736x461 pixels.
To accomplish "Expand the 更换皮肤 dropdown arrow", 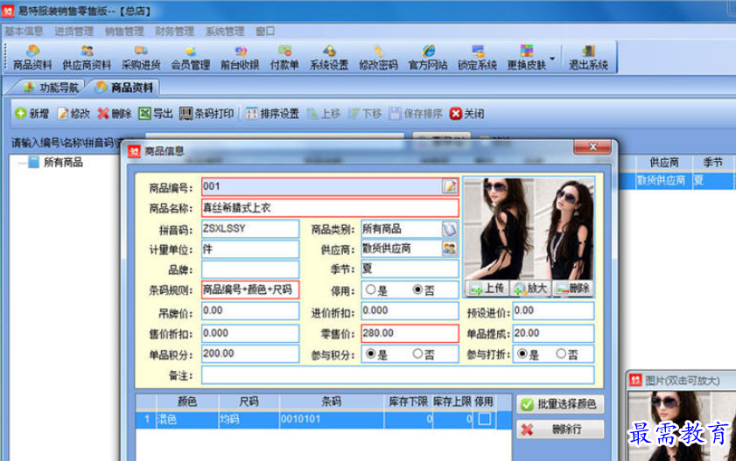I will (x=552, y=58).
